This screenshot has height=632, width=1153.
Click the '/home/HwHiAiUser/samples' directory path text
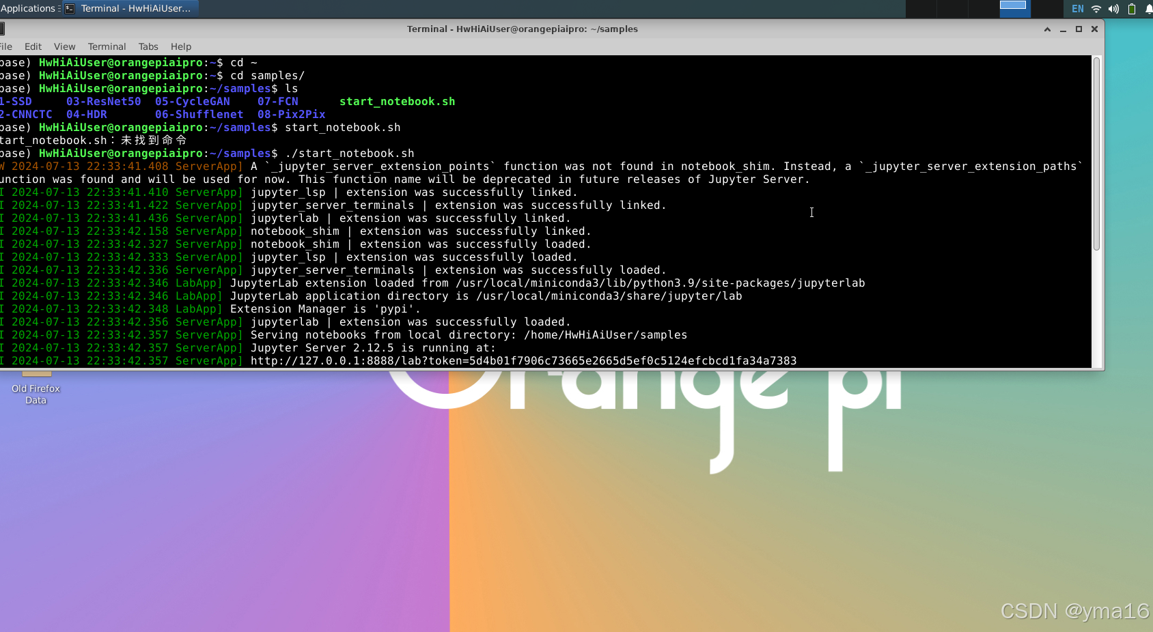(x=605, y=335)
